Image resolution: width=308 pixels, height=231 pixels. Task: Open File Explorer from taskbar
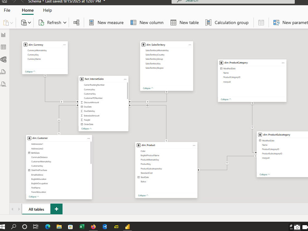coord(59,227)
